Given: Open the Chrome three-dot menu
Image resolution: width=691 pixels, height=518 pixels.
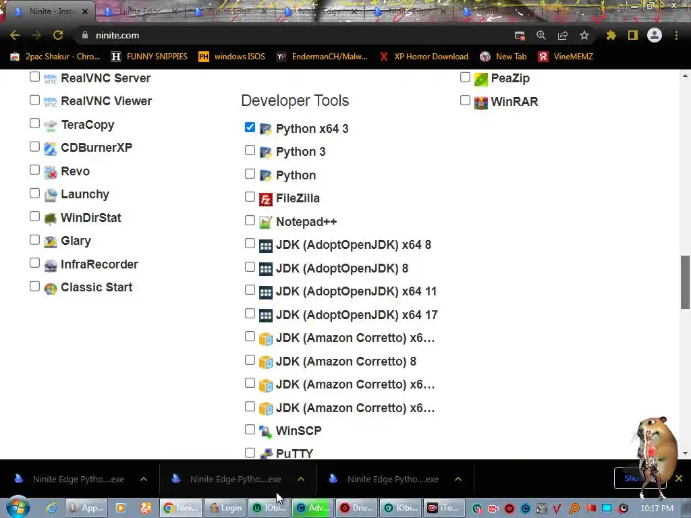Looking at the screenshot, I should pos(676,35).
